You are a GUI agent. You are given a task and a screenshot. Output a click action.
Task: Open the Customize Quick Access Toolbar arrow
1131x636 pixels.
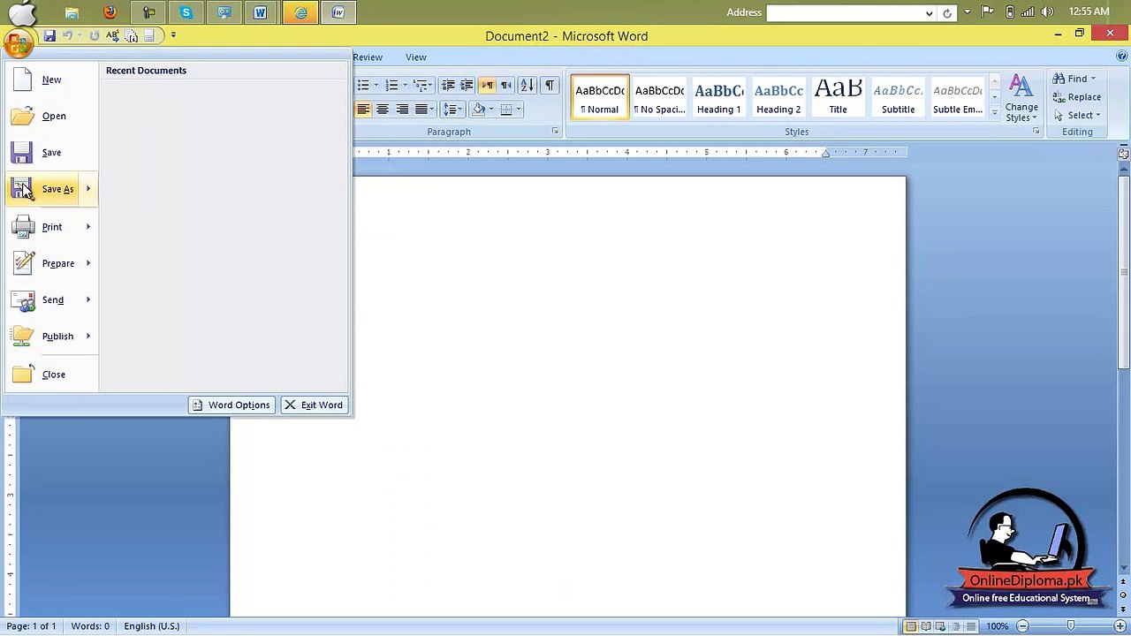(173, 35)
